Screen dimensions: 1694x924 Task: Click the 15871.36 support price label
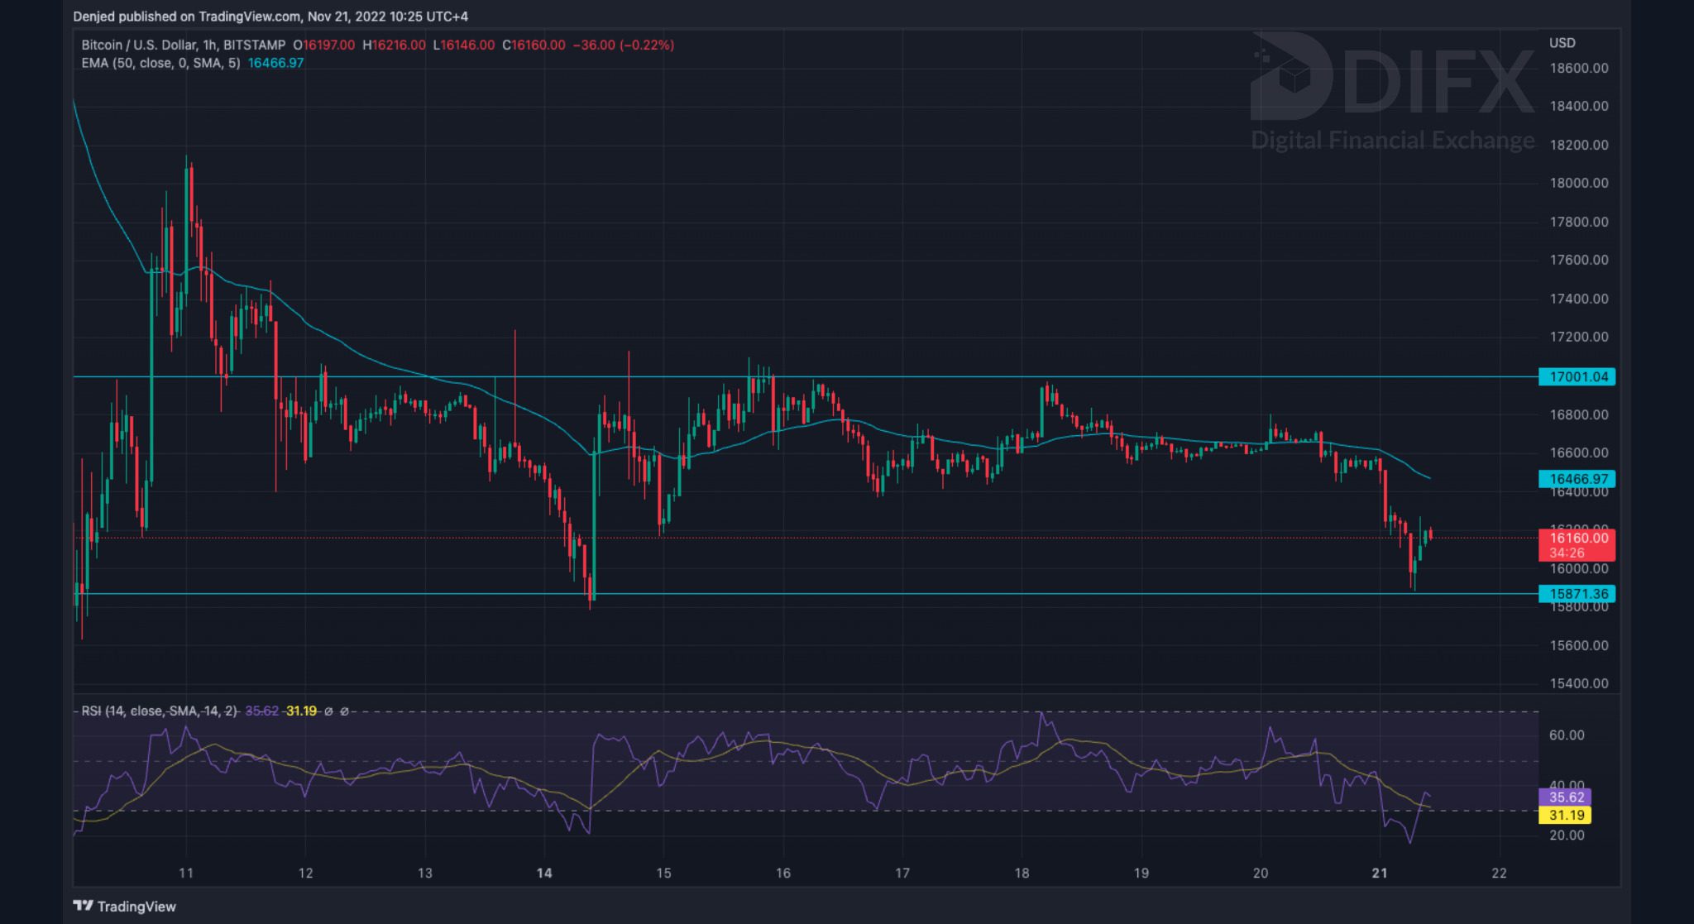(1577, 594)
